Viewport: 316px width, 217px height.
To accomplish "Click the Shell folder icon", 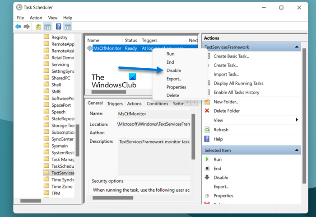I will click(x=46, y=84).
